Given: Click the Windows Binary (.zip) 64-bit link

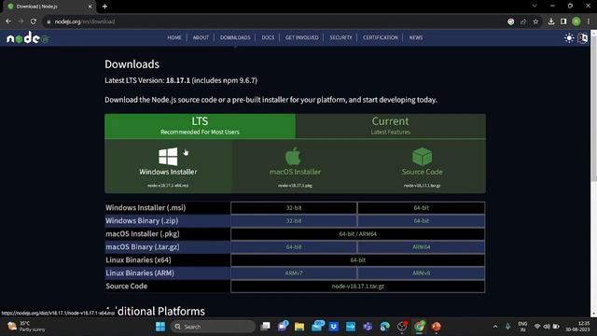Looking at the screenshot, I should 421,221.
